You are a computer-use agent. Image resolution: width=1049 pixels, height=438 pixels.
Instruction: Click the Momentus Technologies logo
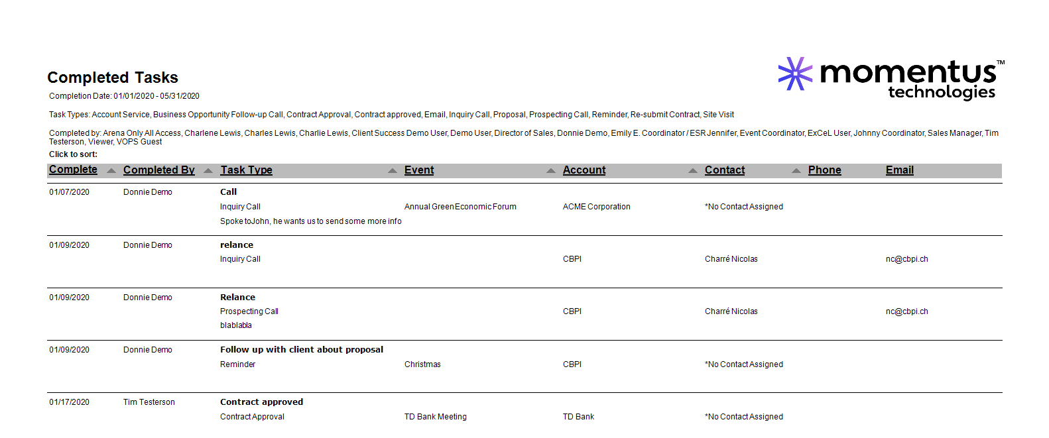891,78
